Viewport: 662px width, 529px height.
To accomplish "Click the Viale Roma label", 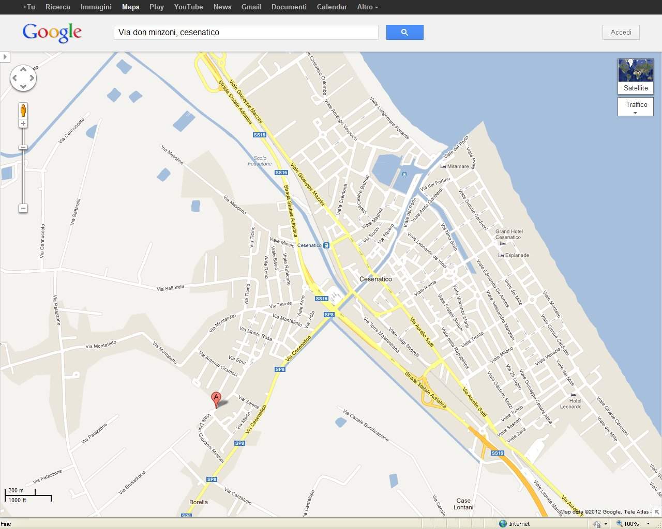I will [x=425, y=288].
